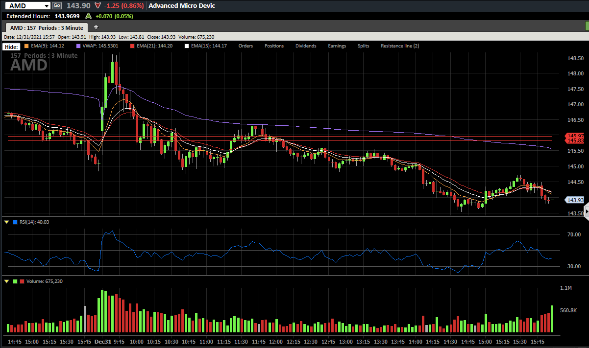
Task: Click the blue RSI(14) color swatch
Action: click(x=15, y=222)
